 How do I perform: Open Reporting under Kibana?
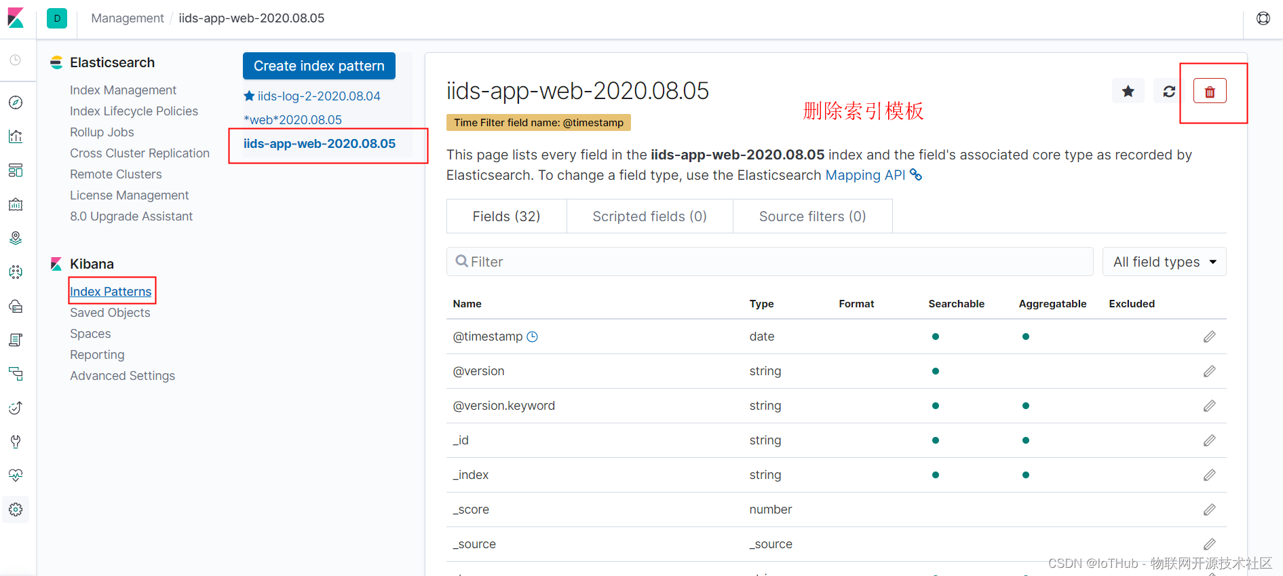tap(97, 355)
